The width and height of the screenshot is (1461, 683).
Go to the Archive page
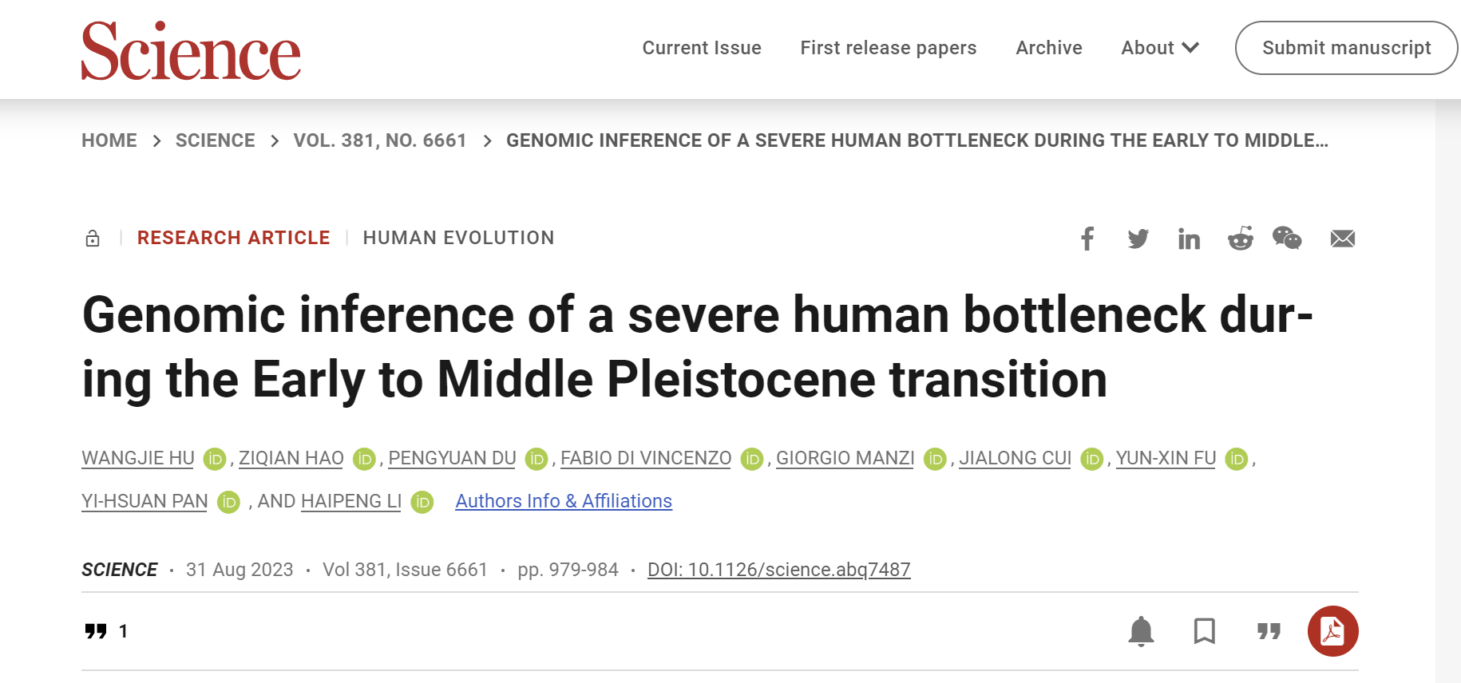[1049, 48]
